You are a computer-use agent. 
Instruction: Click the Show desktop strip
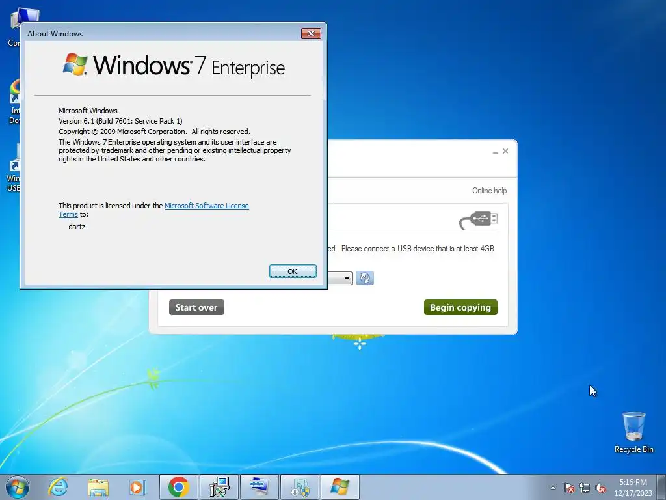tap(662, 487)
